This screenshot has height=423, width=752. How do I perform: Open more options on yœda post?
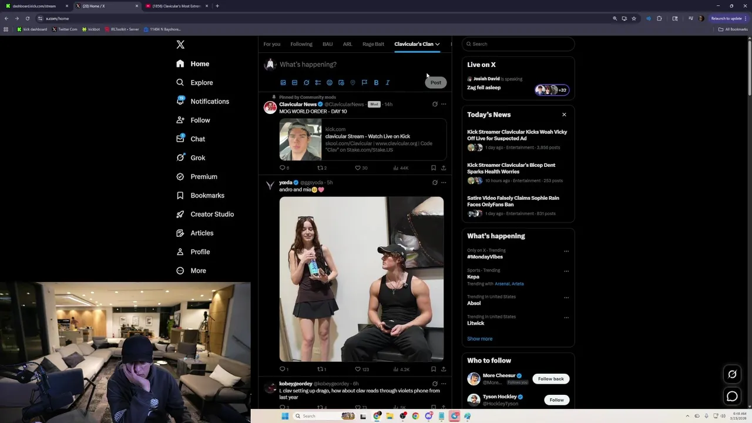click(x=444, y=183)
